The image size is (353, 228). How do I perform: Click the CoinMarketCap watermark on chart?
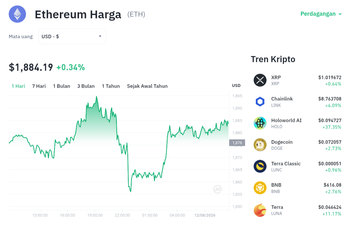point(218,189)
